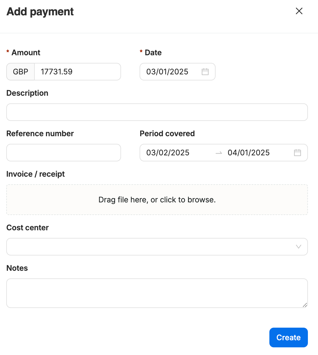
Task: Click inside the Notes text area
Action: (x=157, y=293)
